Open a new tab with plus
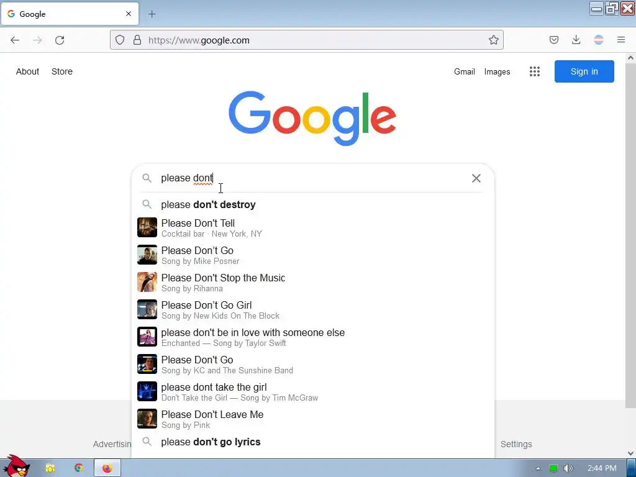 [x=152, y=14]
